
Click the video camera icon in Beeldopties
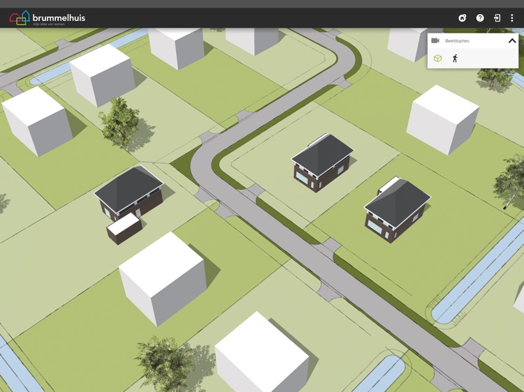point(435,40)
